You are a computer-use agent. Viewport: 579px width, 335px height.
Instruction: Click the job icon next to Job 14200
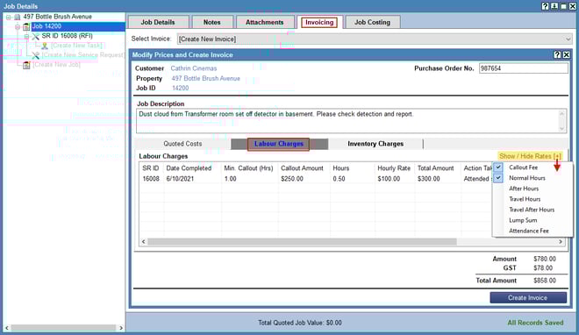(x=26, y=26)
